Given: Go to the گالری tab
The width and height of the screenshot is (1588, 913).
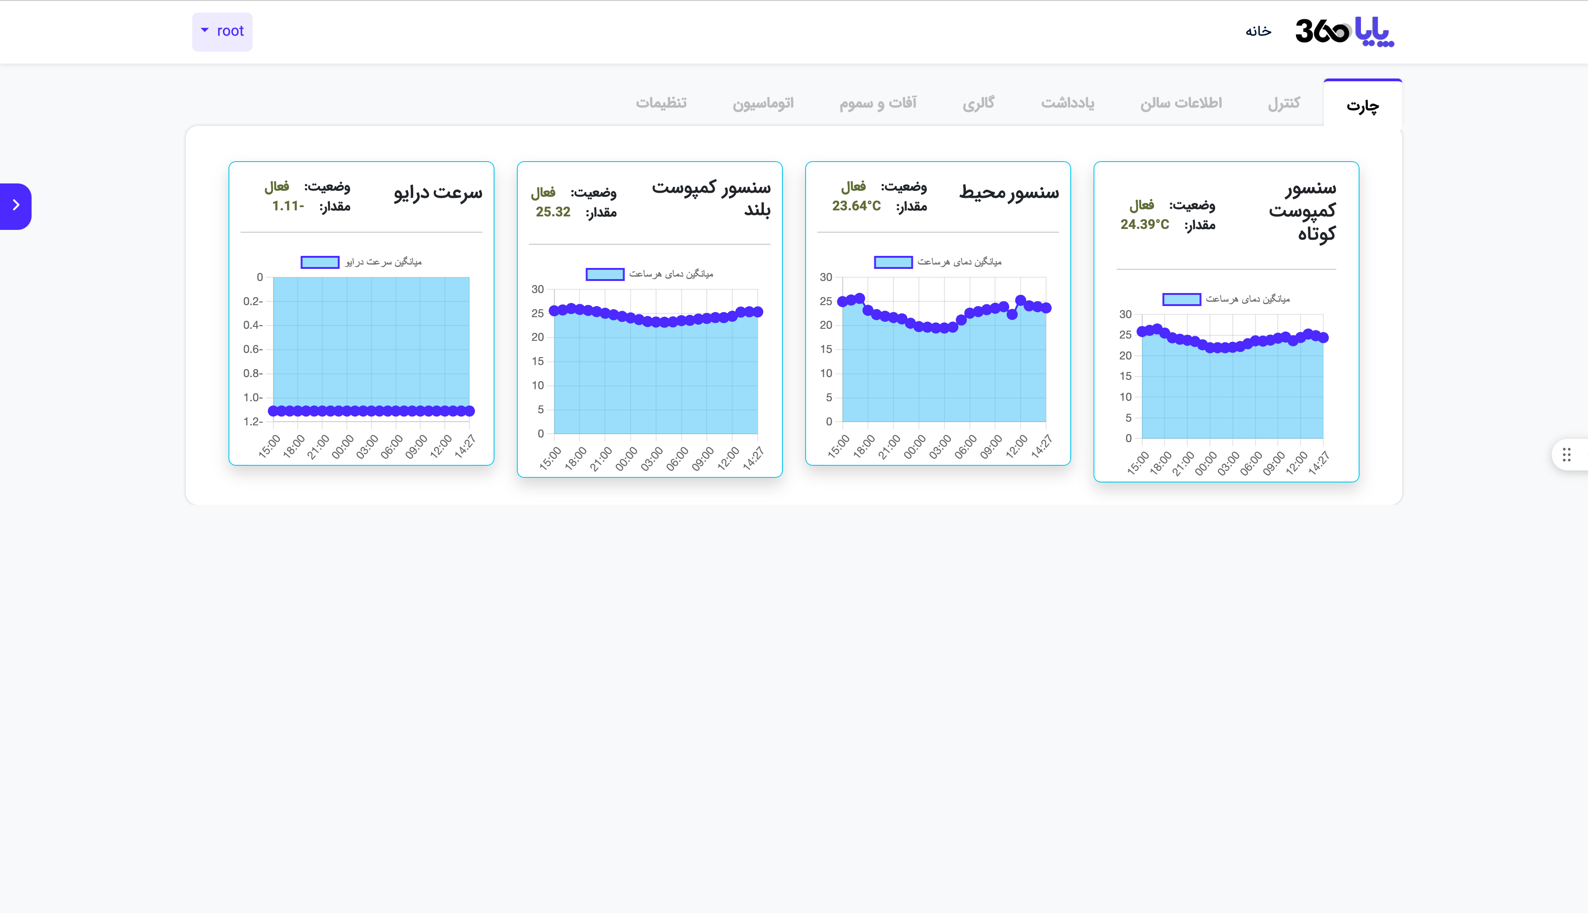Looking at the screenshot, I should (978, 103).
